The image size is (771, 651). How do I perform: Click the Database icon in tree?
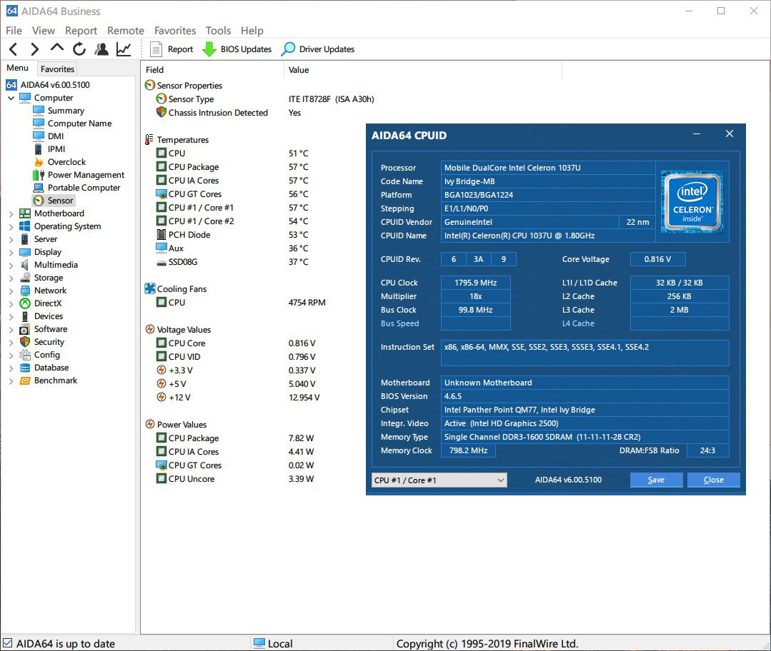coord(25,368)
